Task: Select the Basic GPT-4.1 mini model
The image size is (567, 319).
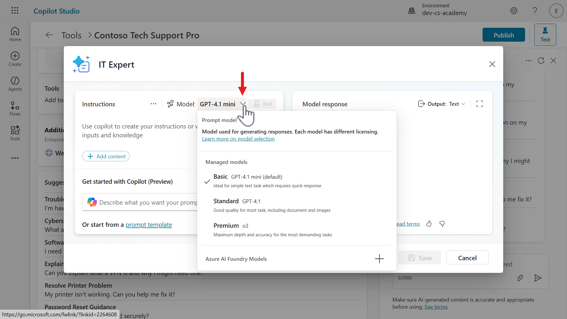Action: (247, 180)
